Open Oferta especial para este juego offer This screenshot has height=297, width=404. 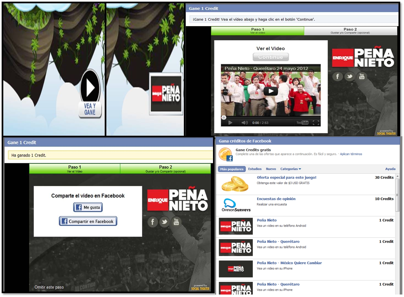tap(287, 177)
